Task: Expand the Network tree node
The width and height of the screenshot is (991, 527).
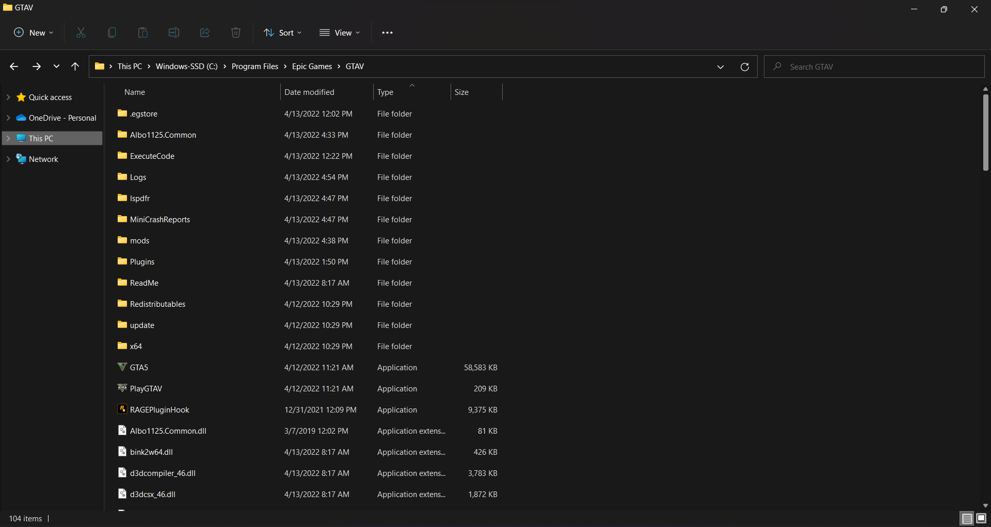Action: 8,159
